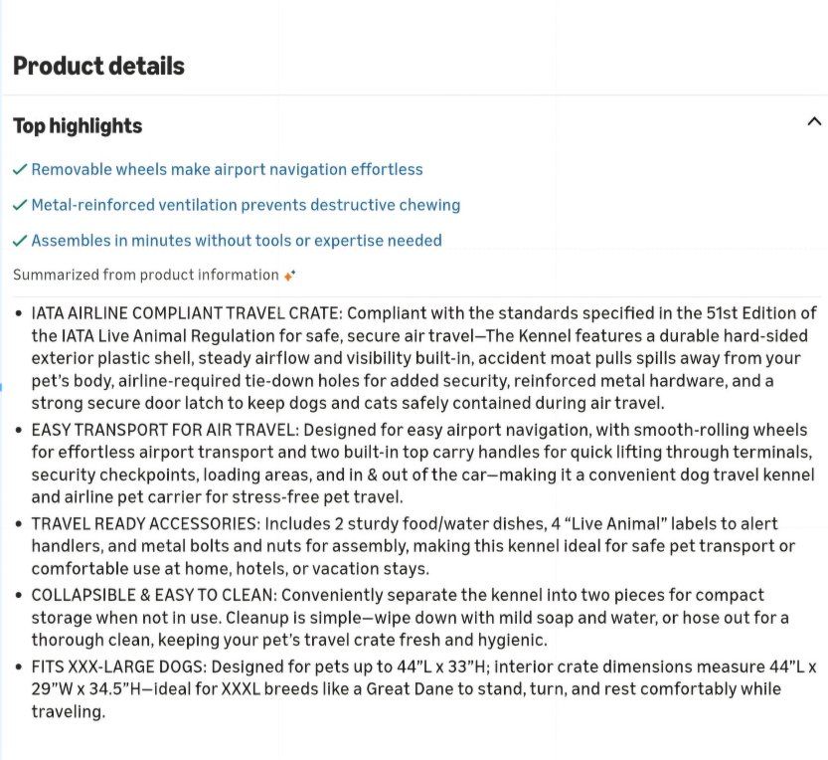This screenshot has height=760, width=828.
Task: Click checkmark icon beside Metal-reinforced ventilation
Action: tap(20, 205)
